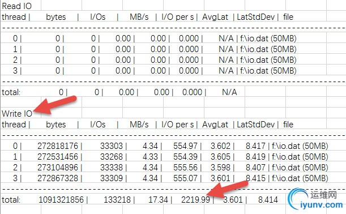Select Read IO thread 2 row
The height and width of the screenshot is (214, 346).
click(x=155, y=60)
